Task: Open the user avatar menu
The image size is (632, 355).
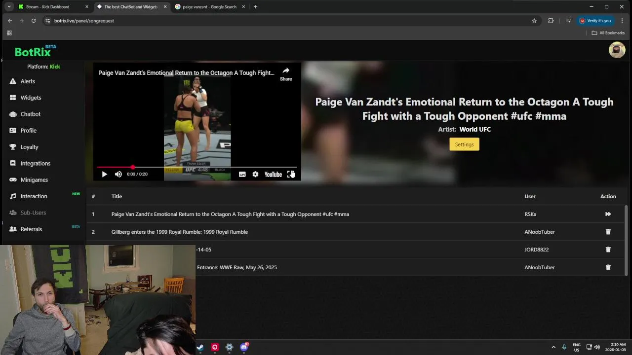Action: [x=617, y=50]
